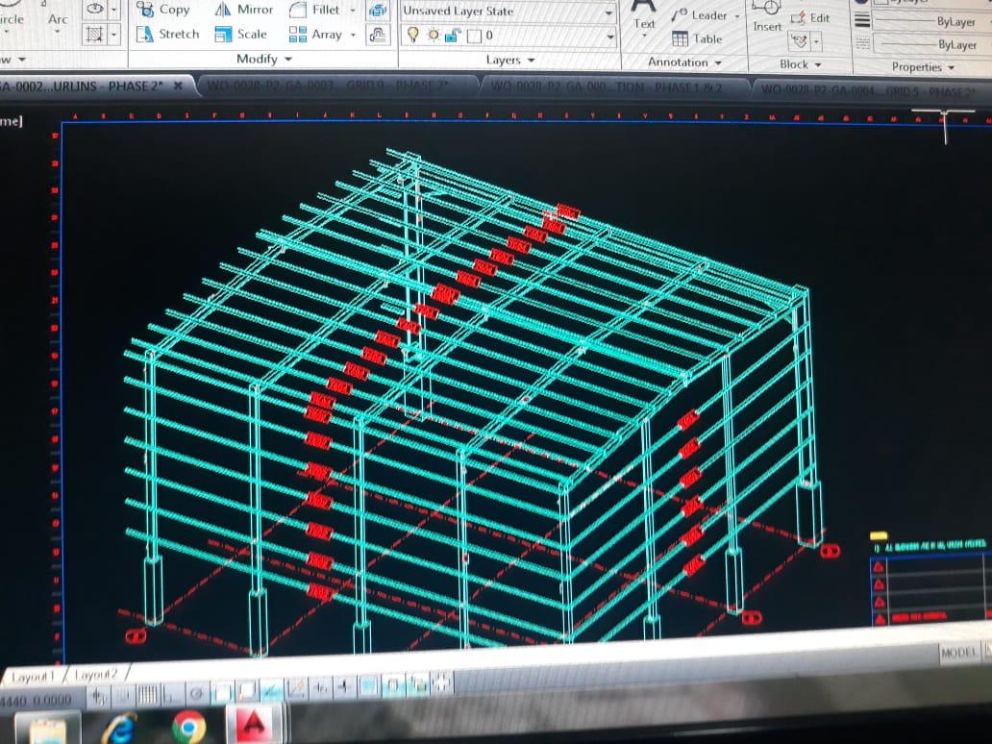
Task: Open the Fillet dropdown arrow
Action: (x=353, y=11)
